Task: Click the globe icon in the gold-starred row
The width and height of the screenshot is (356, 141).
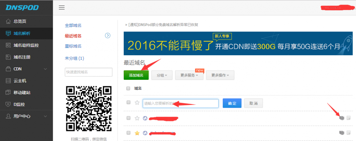Action: (145, 133)
